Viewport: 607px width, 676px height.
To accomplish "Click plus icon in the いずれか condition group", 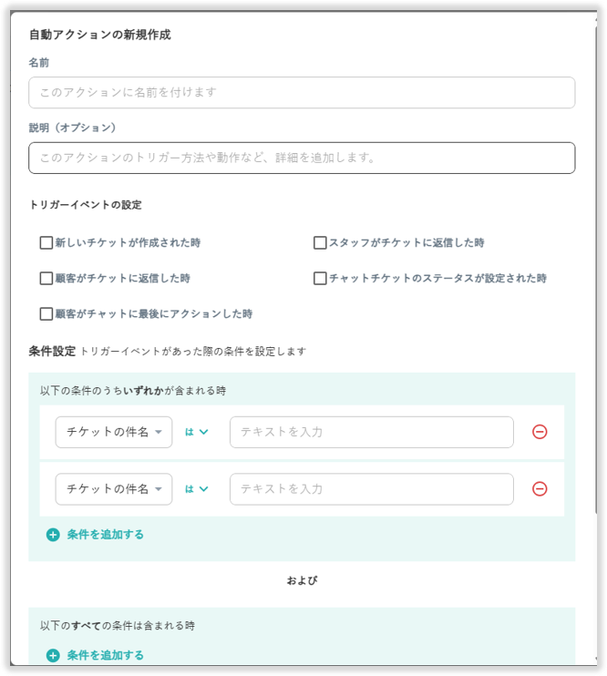I will (x=53, y=535).
